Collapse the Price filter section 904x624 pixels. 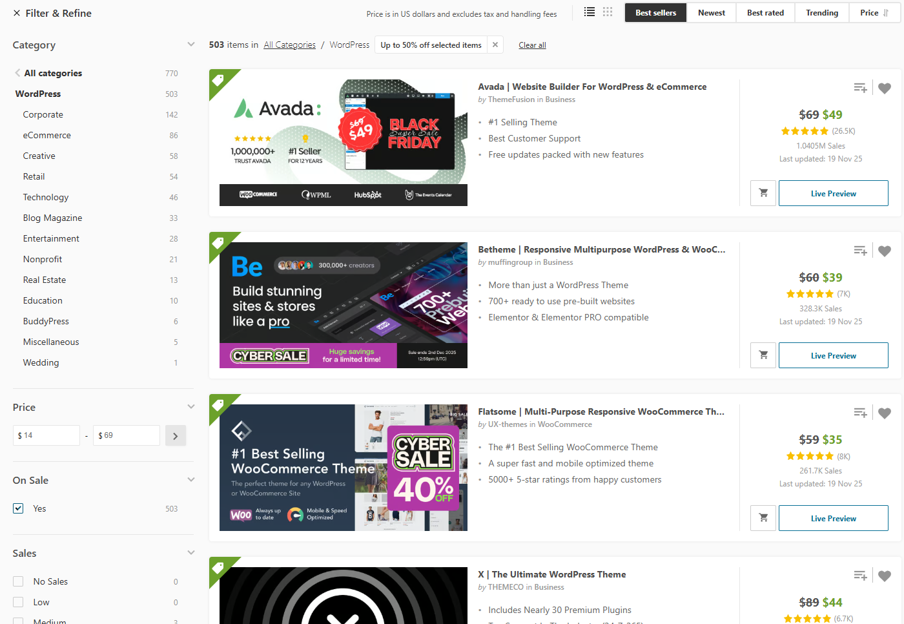coord(190,406)
